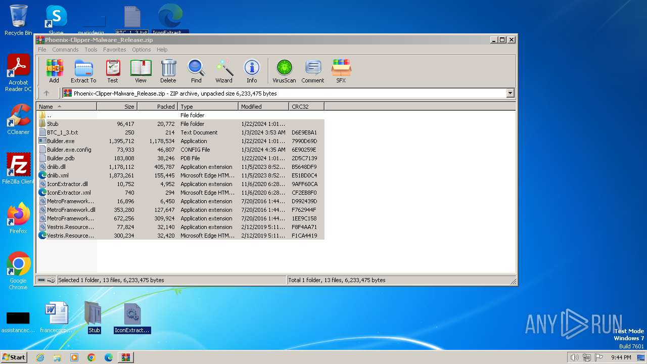
Task: Expand the archive path dropdown
Action: (510, 93)
